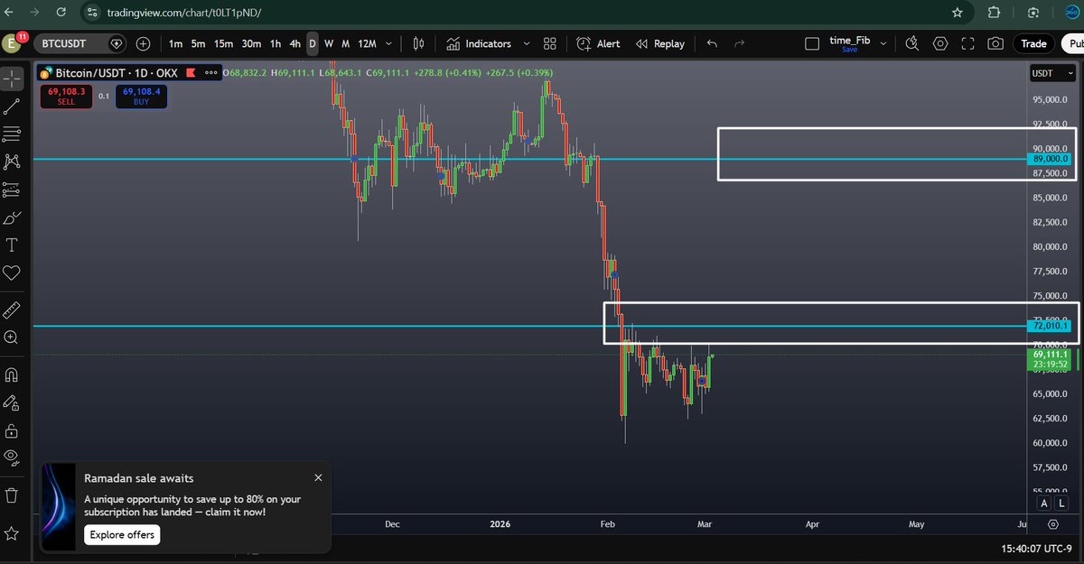This screenshot has height=564, width=1084.
Task: Select the brush drawing tool
Action: pyautogui.click(x=13, y=218)
